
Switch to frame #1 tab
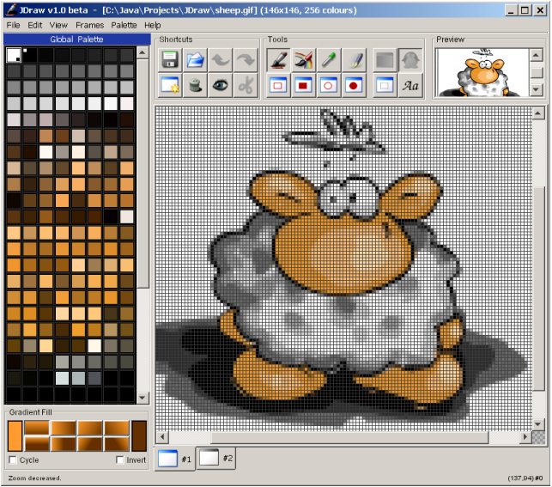tap(175, 459)
